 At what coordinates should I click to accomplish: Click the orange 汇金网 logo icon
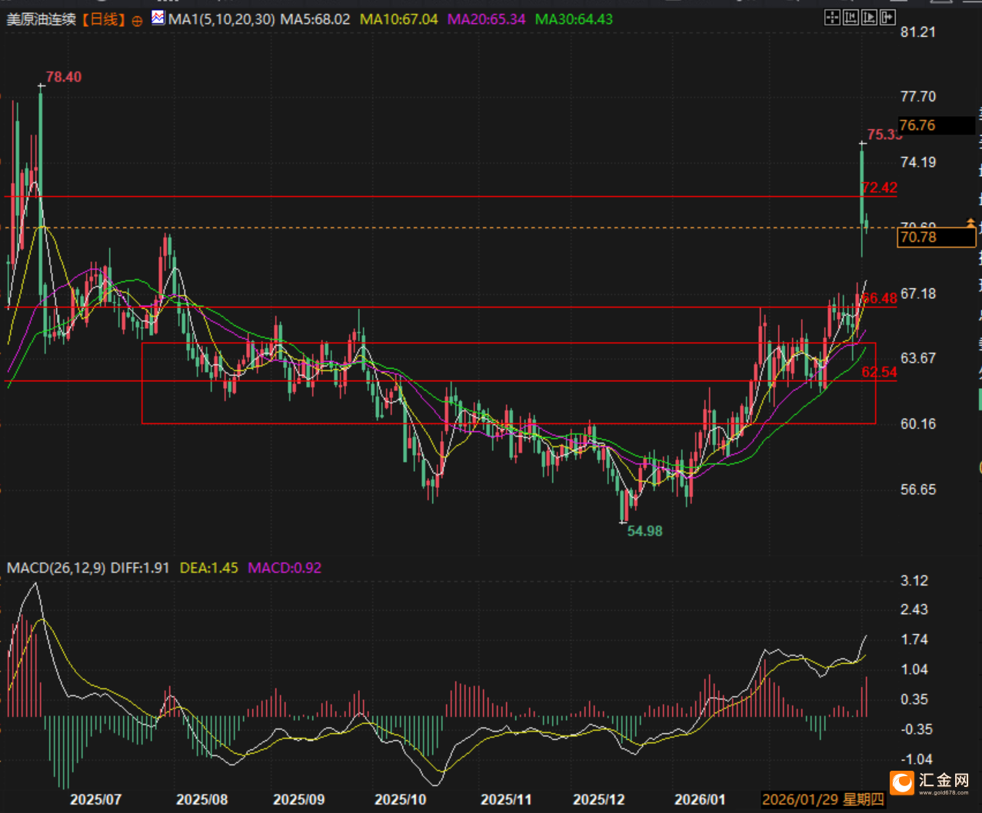click(901, 782)
